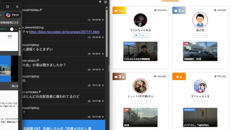Viewport: 231px width, 130px height.
Task: Click the 3位 crown rank badge
Action: 119,76
